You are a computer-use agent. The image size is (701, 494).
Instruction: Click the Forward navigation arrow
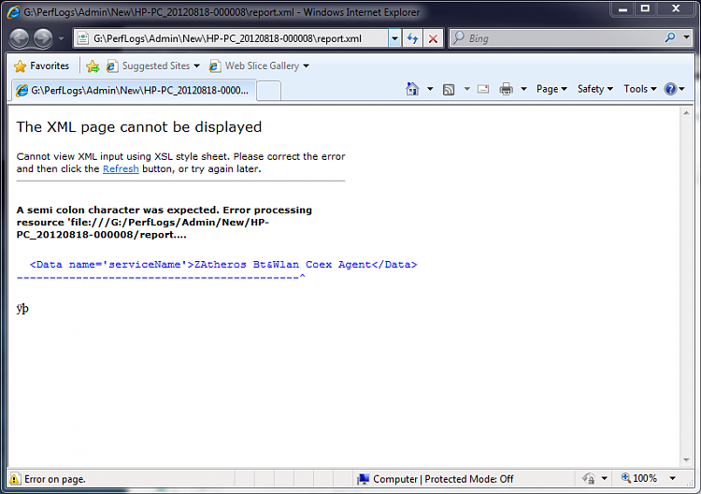click(x=43, y=38)
